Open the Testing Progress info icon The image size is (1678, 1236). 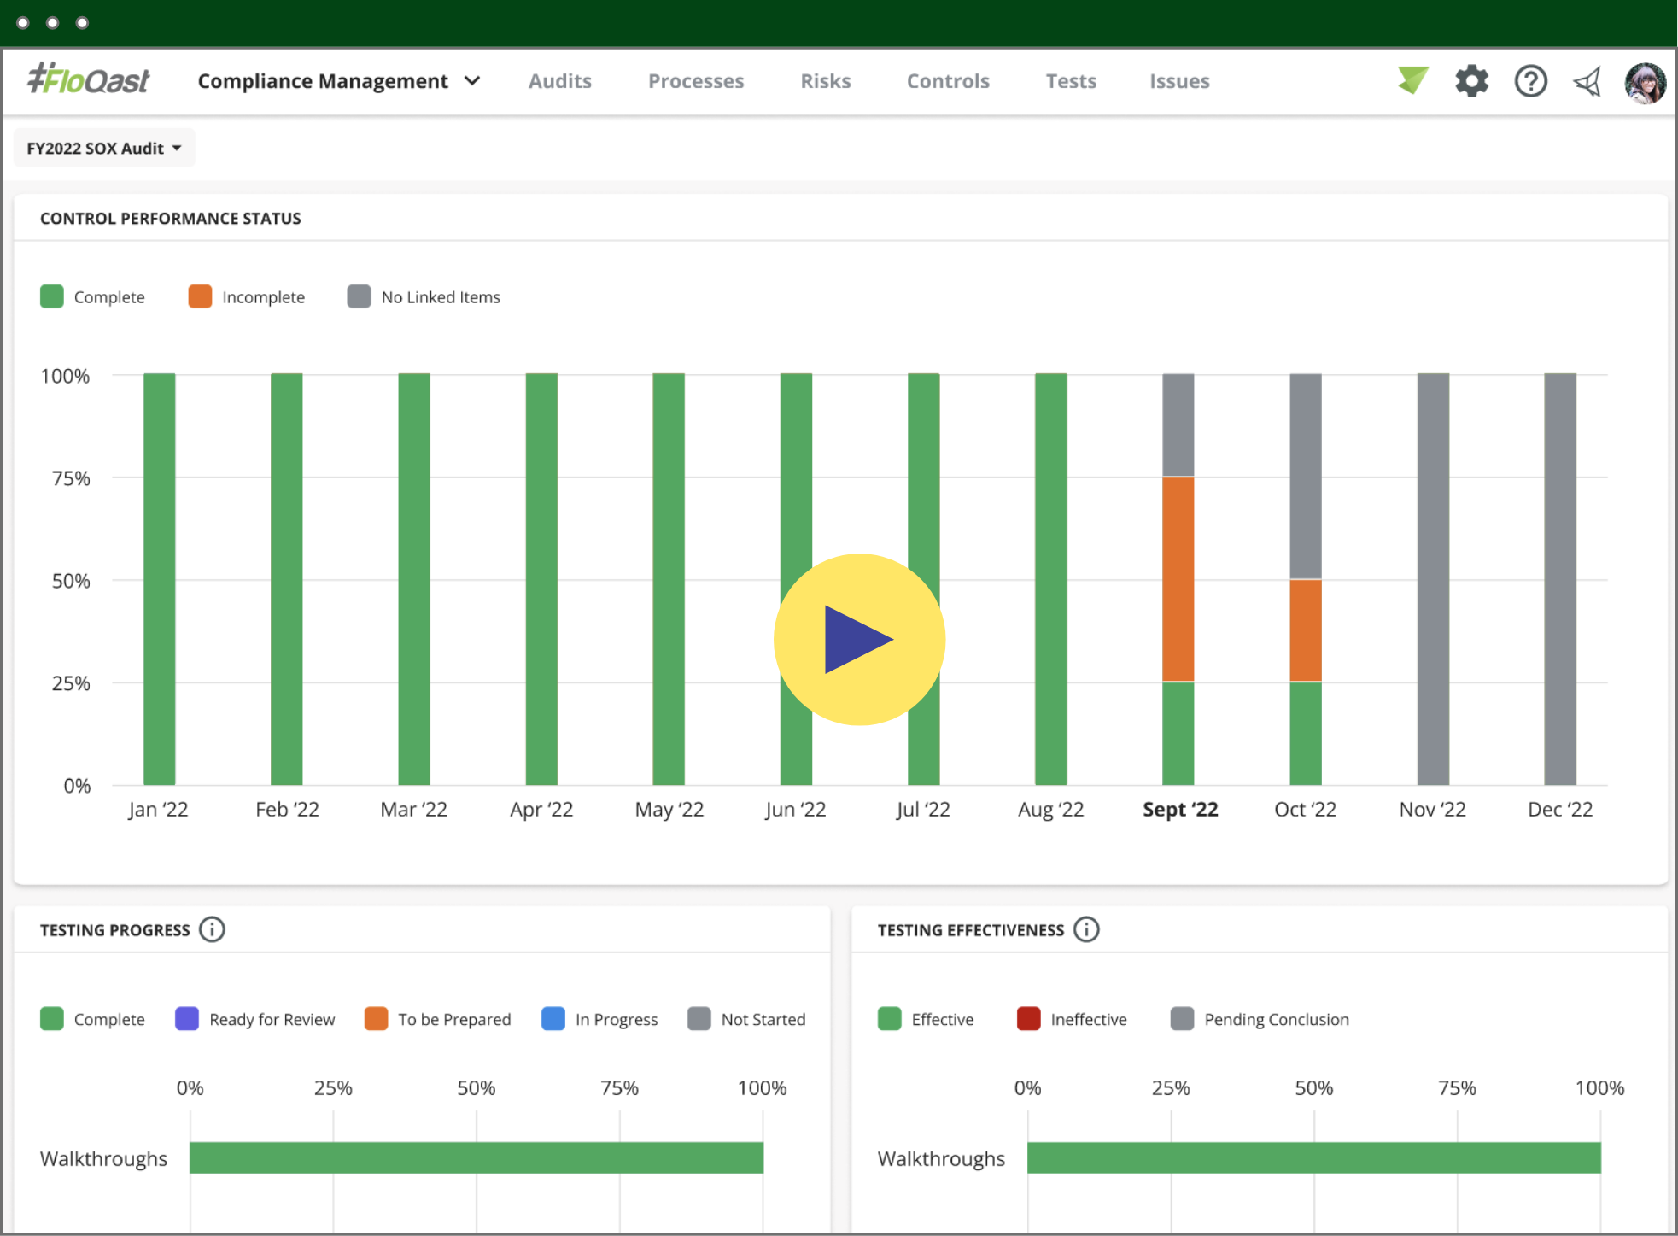pos(212,929)
